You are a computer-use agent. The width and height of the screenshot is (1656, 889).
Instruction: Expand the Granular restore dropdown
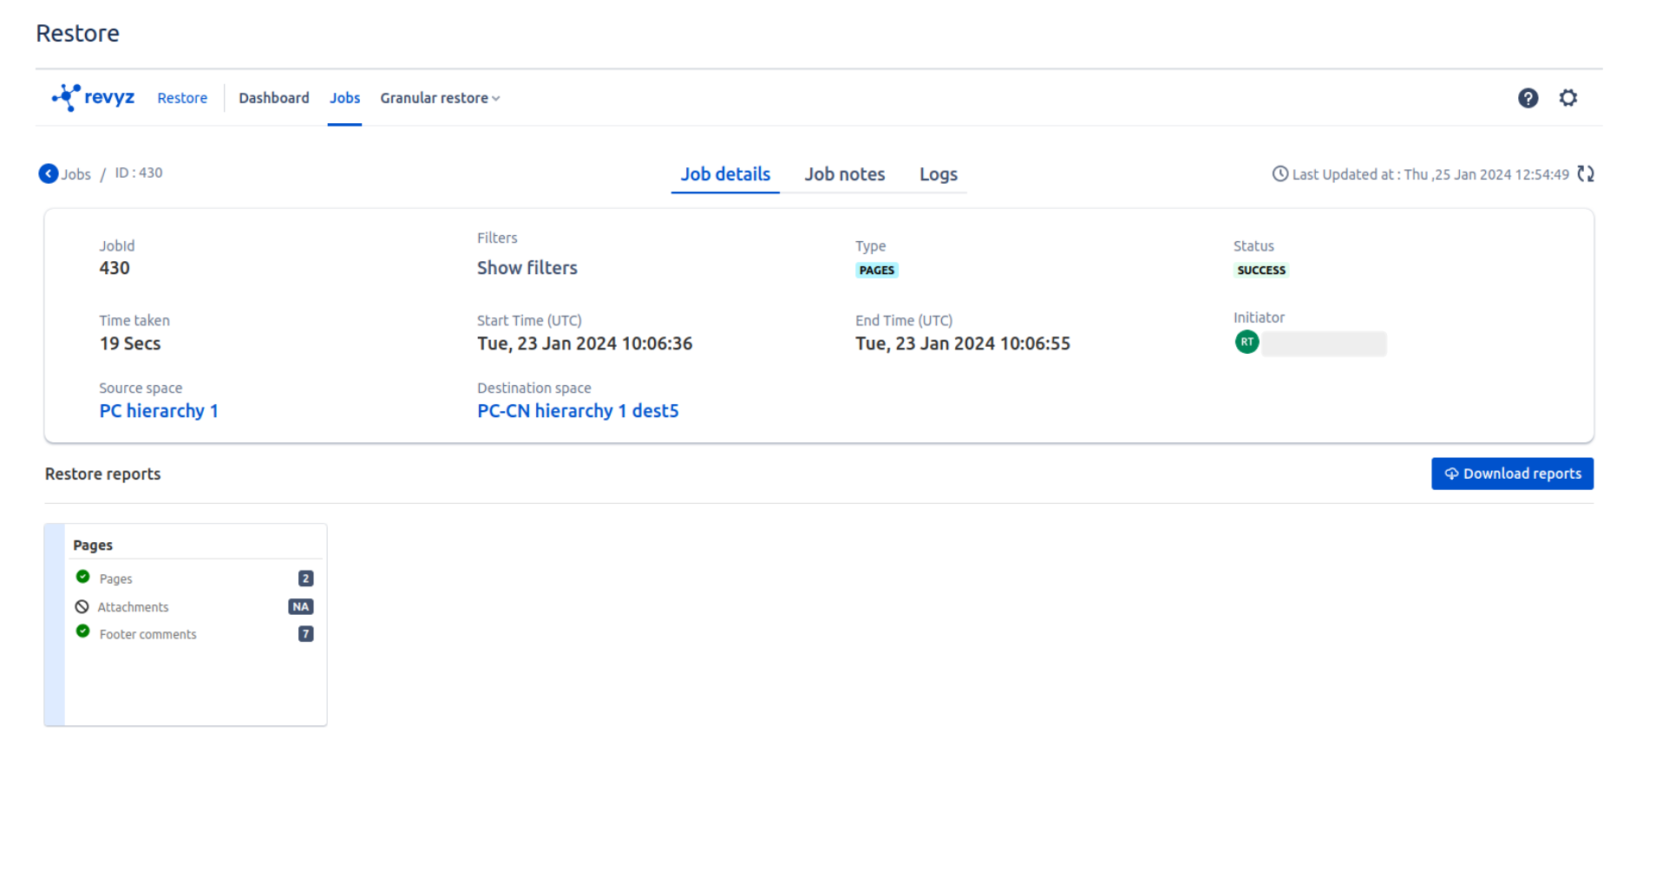[x=440, y=98]
